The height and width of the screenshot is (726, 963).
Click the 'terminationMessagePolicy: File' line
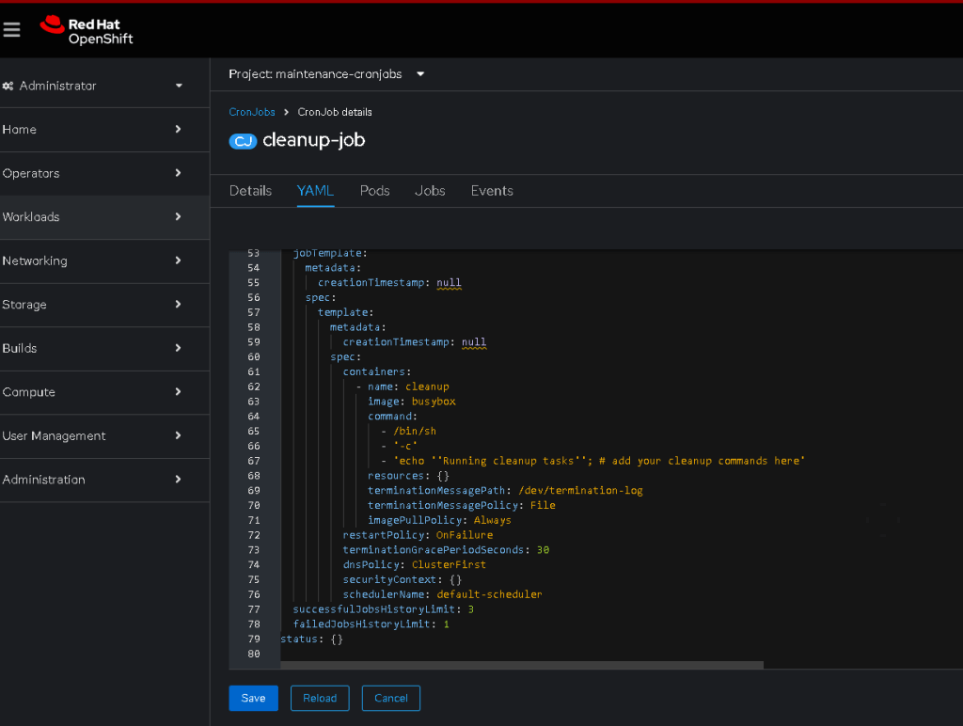(x=461, y=506)
